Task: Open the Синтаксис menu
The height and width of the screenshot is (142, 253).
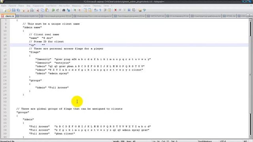Action: point(51,6)
